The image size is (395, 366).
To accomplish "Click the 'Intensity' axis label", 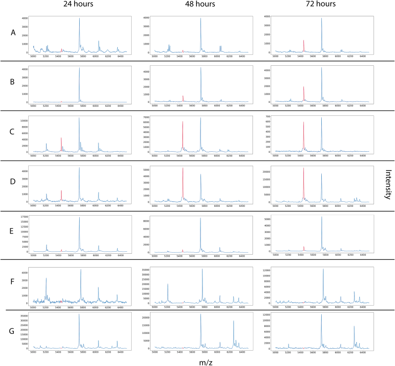I will (388, 184).
